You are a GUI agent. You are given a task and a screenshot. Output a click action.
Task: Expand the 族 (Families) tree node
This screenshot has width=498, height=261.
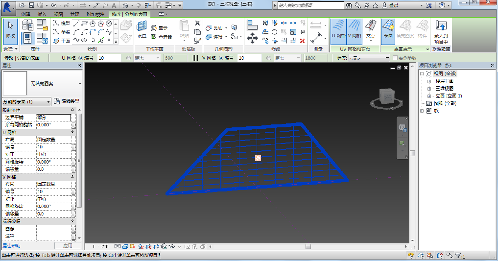pyautogui.click(x=422, y=111)
